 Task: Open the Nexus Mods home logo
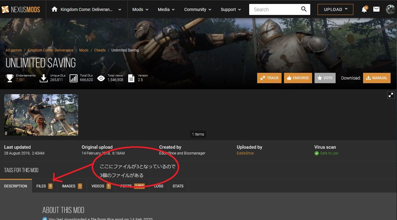tap(20, 9)
